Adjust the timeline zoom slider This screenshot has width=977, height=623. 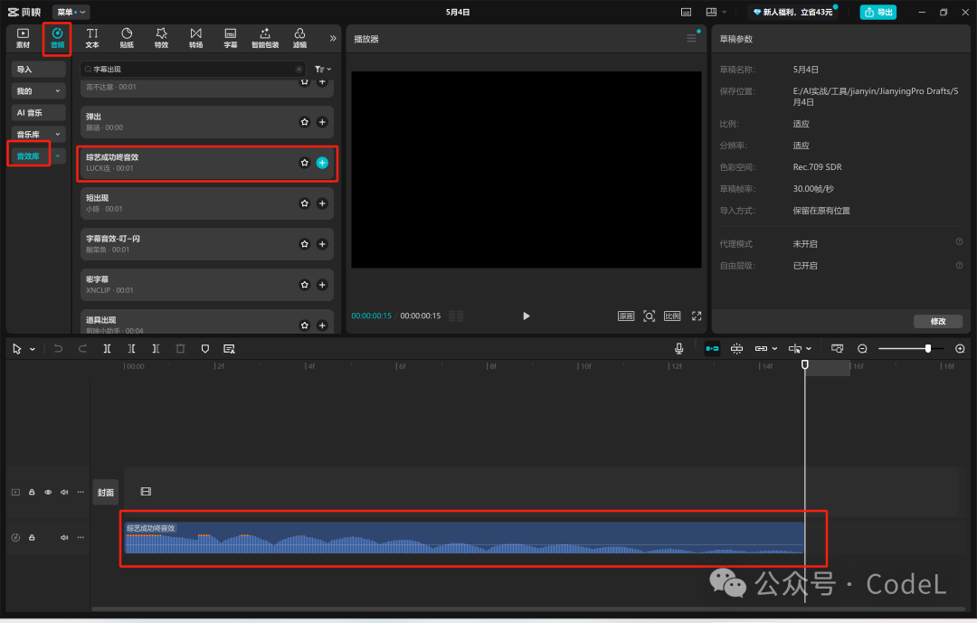click(928, 349)
